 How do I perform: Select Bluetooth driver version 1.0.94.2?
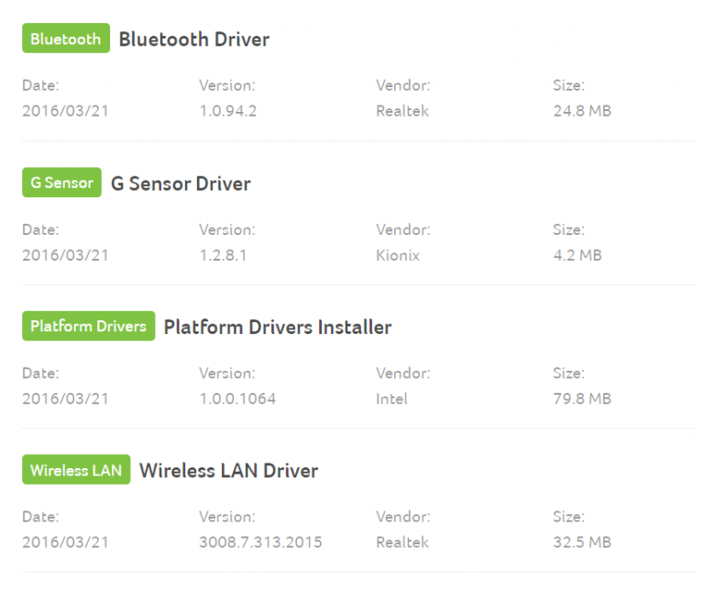pyautogui.click(x=228, y=110)
